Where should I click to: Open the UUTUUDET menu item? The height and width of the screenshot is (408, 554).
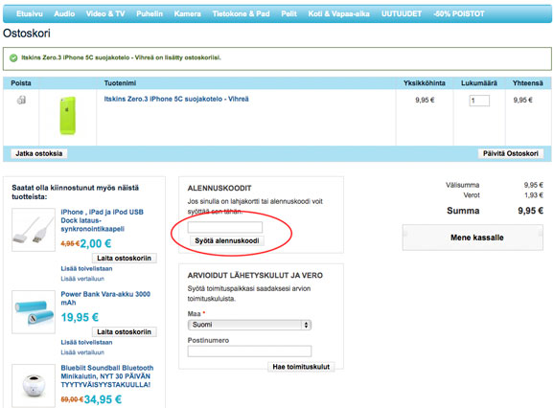click(402, 13)
